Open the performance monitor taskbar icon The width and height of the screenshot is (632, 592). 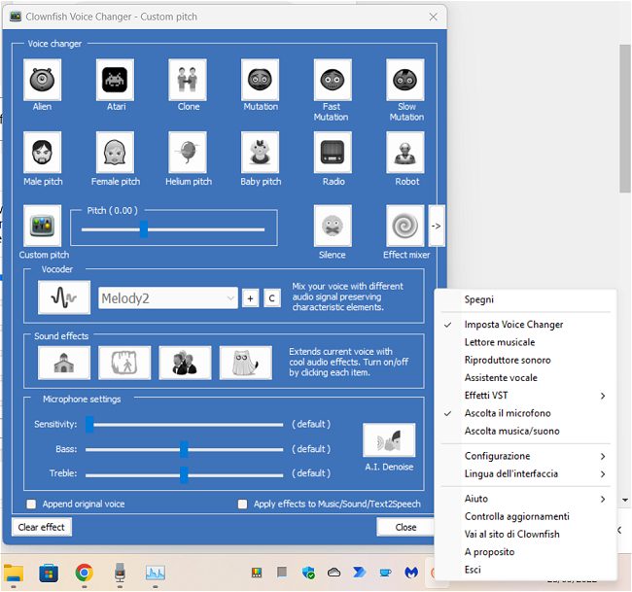[156, 573]
